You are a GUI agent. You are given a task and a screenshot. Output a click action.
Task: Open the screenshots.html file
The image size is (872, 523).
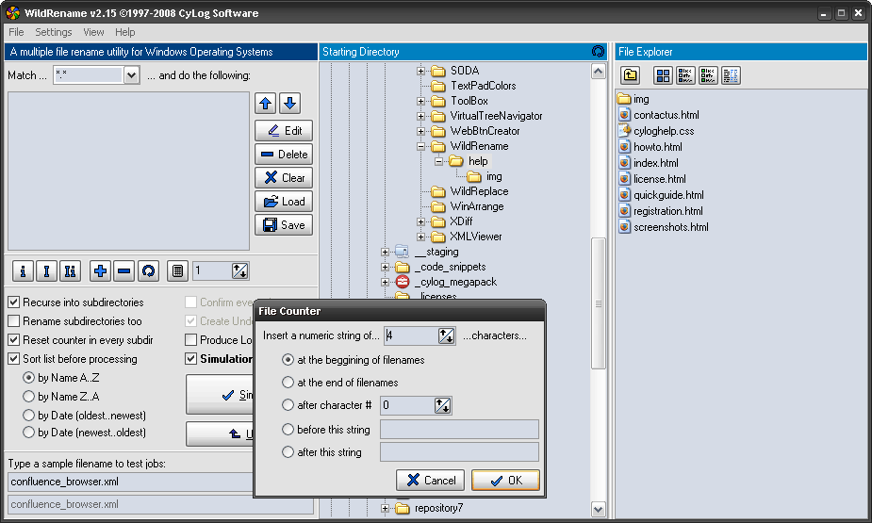(670, 227)
